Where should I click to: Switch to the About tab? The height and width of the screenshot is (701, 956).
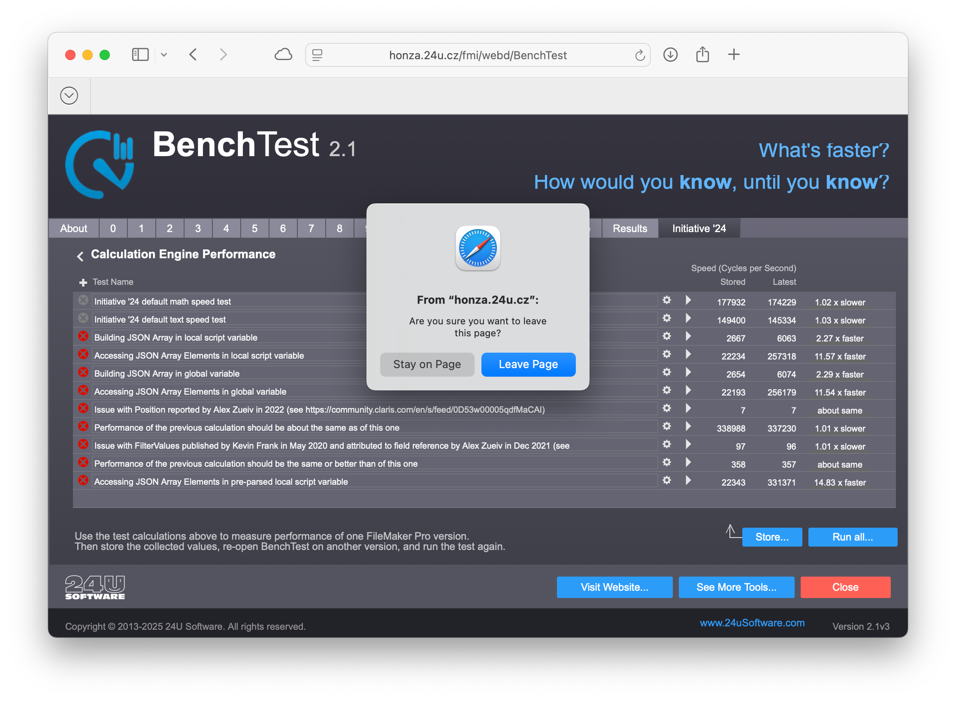73,228
